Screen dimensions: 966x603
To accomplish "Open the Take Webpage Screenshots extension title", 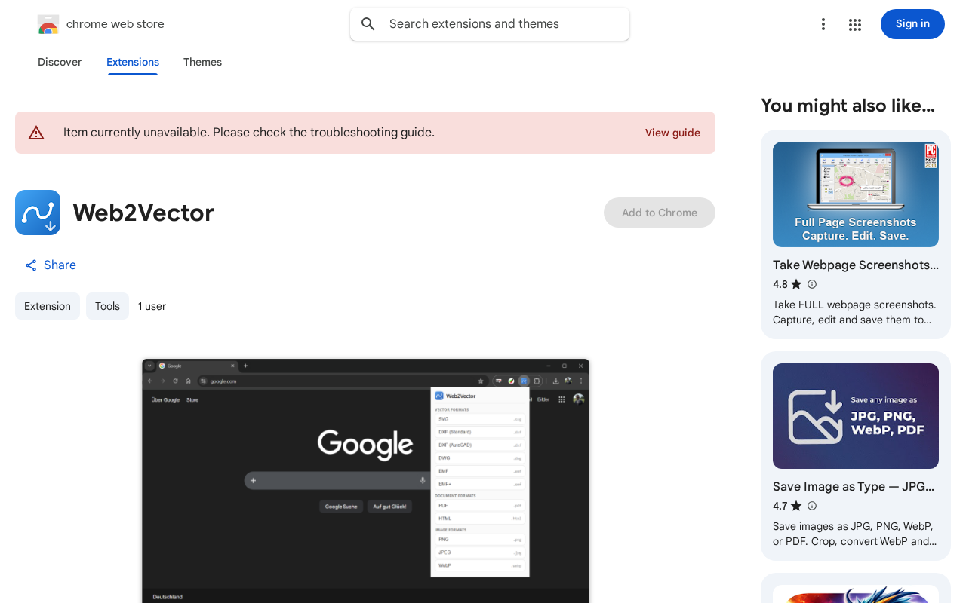I will pos(856,265).
